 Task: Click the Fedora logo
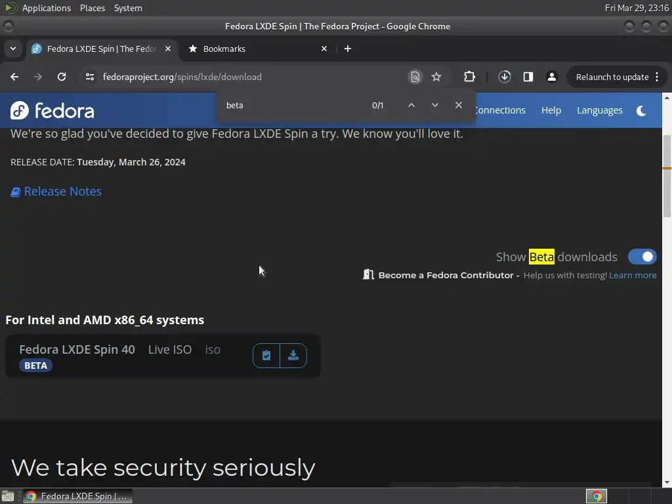[52, 110]
